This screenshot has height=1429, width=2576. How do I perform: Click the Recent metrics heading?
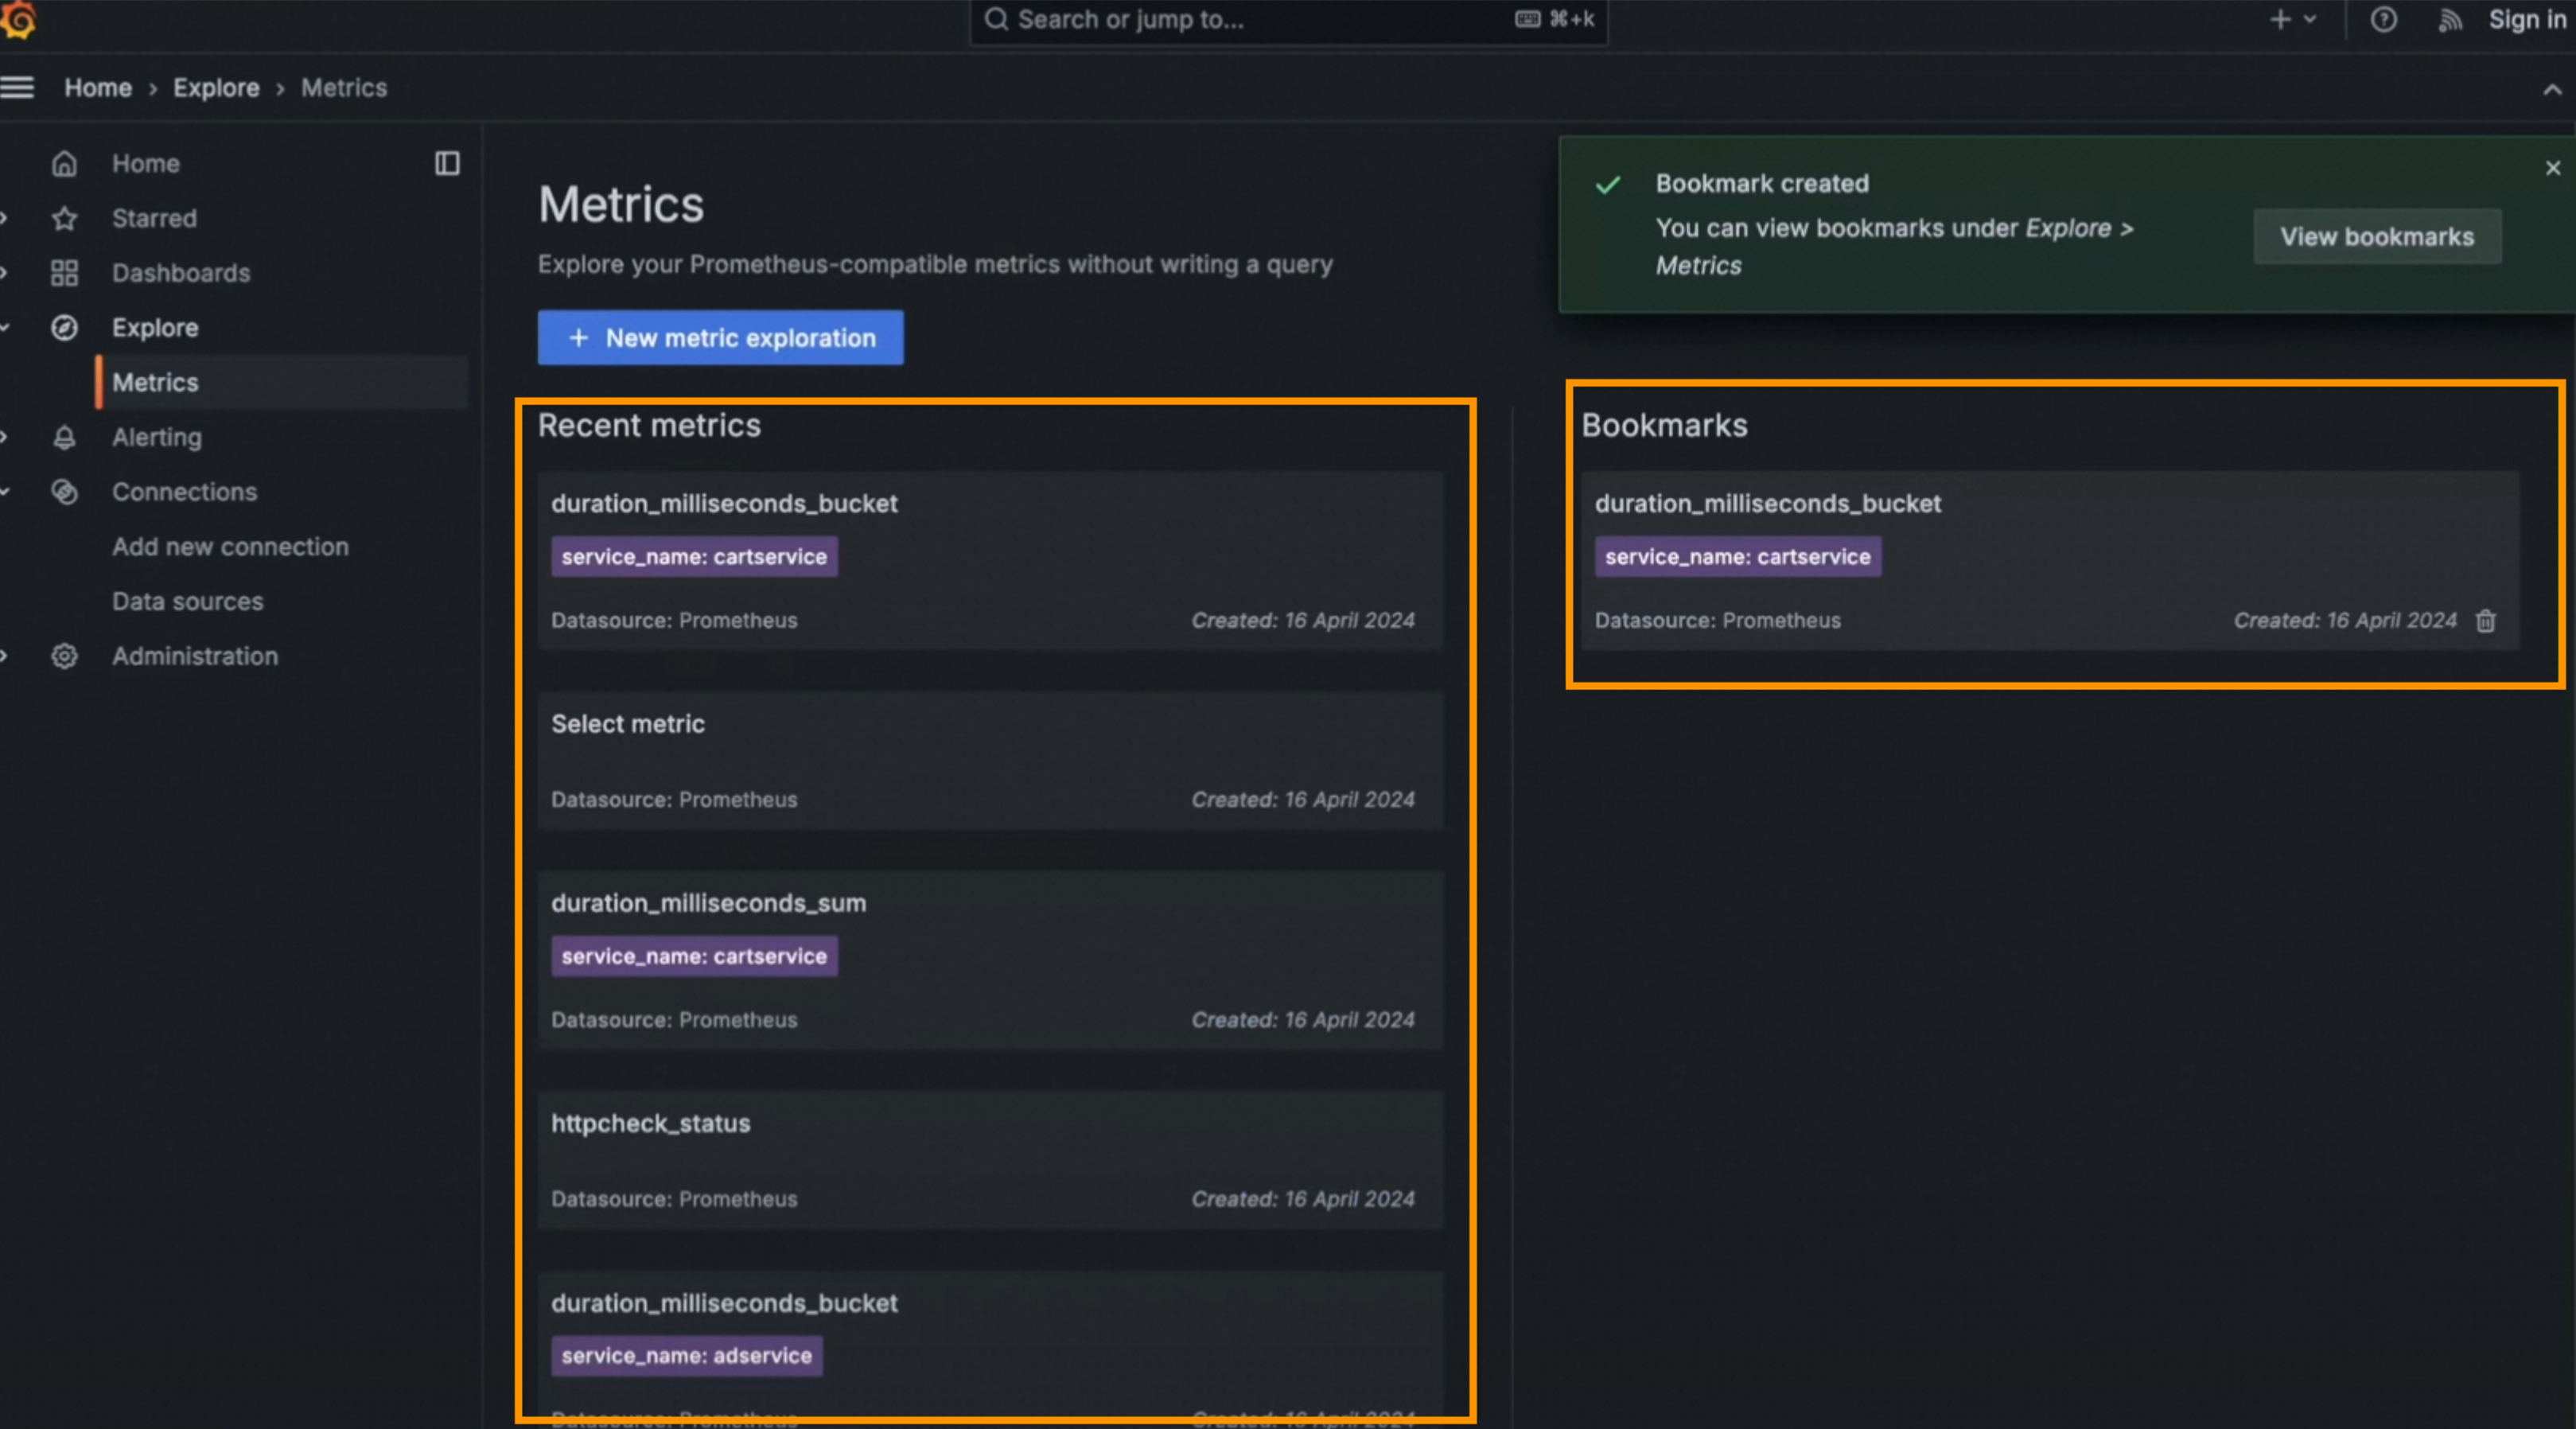tap(649, 425)
